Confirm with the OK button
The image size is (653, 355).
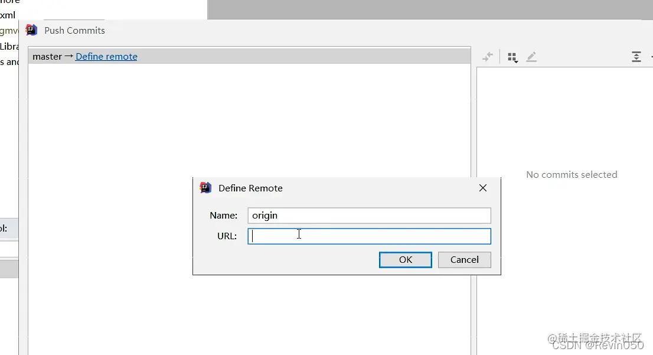(405, 259)
